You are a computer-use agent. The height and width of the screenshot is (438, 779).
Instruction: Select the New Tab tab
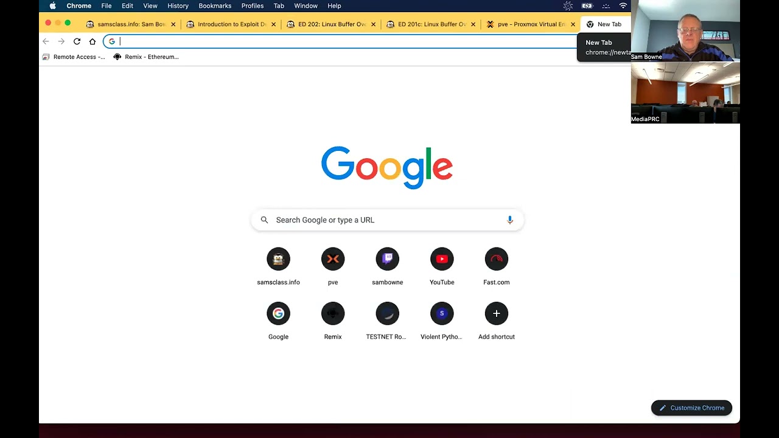click(x=606, y=24)
